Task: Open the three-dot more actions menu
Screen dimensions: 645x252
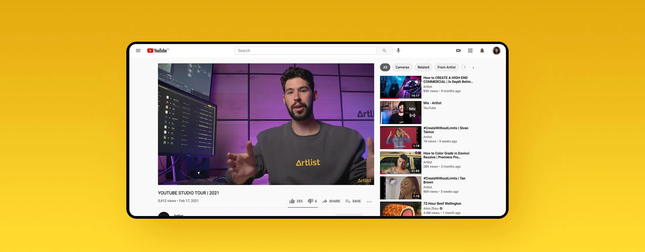Action: point(369,202)
